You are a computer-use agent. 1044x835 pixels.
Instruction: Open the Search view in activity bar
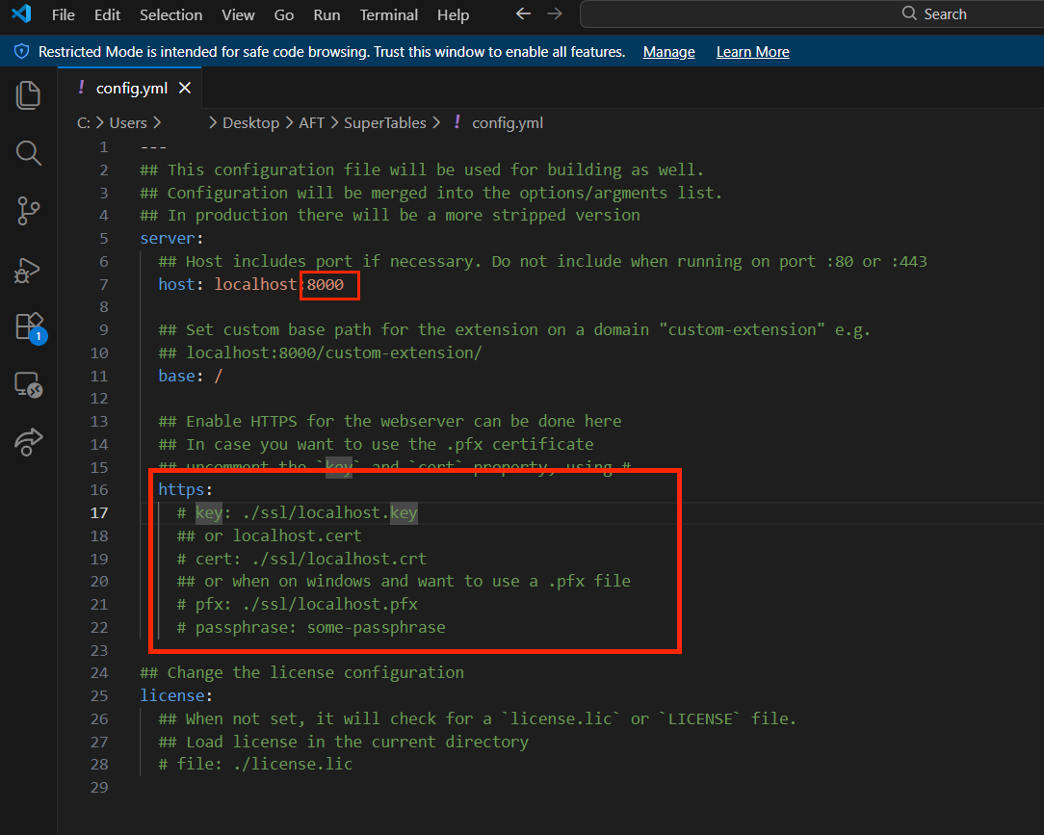point(29,152)
